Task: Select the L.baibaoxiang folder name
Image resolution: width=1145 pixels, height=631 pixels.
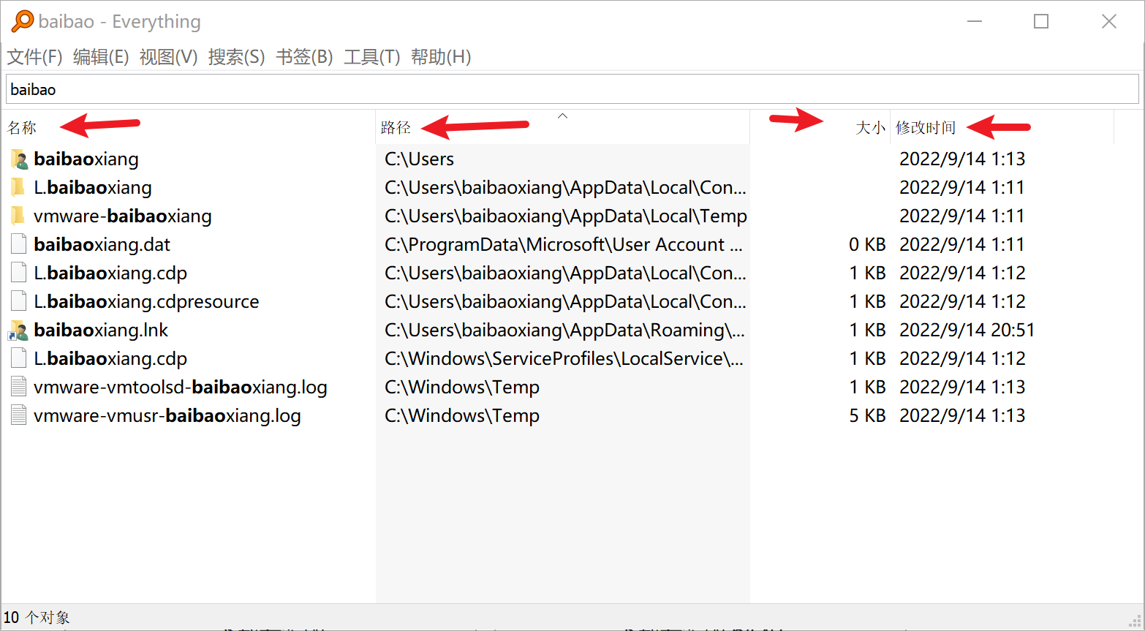Action: [x=93, y=188]
